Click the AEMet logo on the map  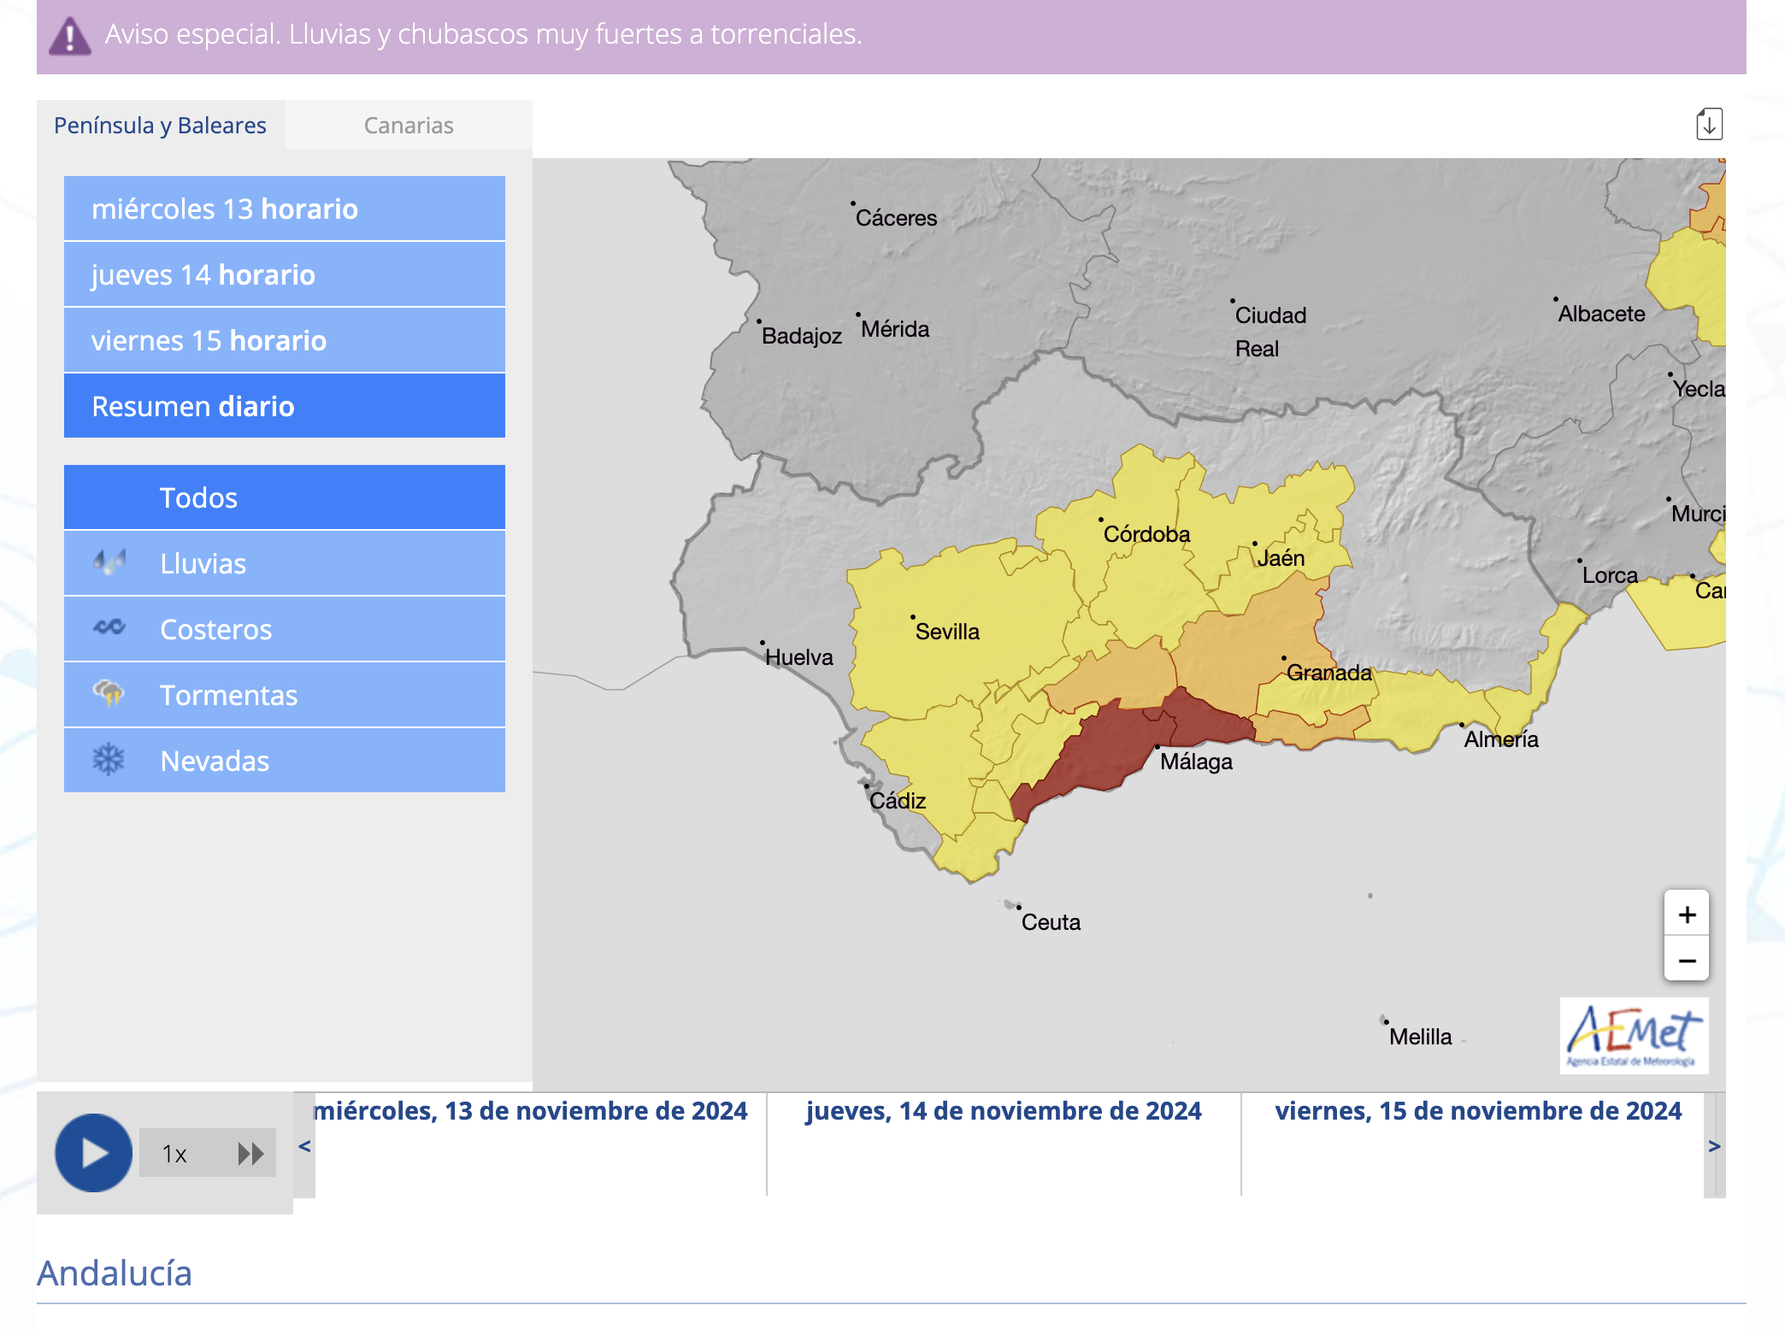[x=1634, y=1036]
